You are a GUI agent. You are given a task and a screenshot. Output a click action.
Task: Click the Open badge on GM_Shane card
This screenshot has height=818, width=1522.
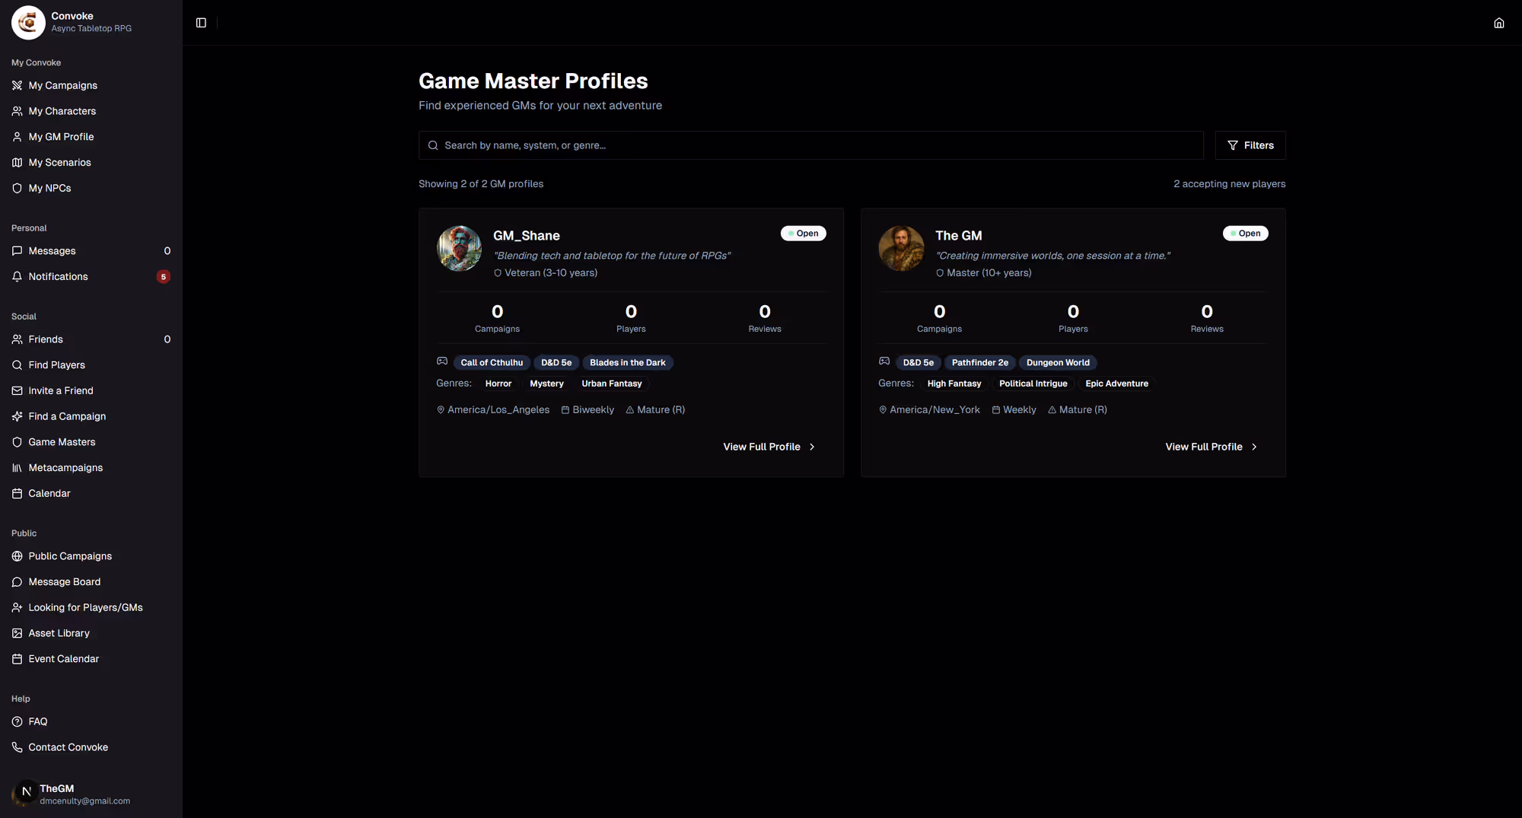[x=804, y=234]
